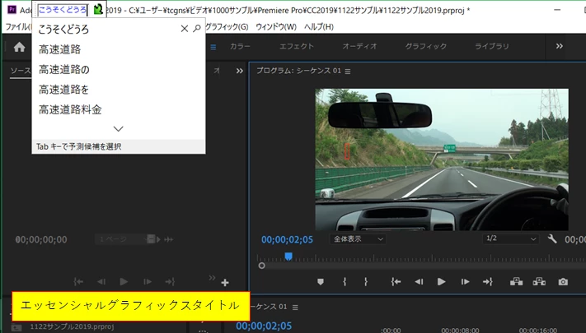Image resolution: width=586 pixels, height=333 pixels.
Task: Click the zoom scroll bar handle circle
Action: coord(261,266)
